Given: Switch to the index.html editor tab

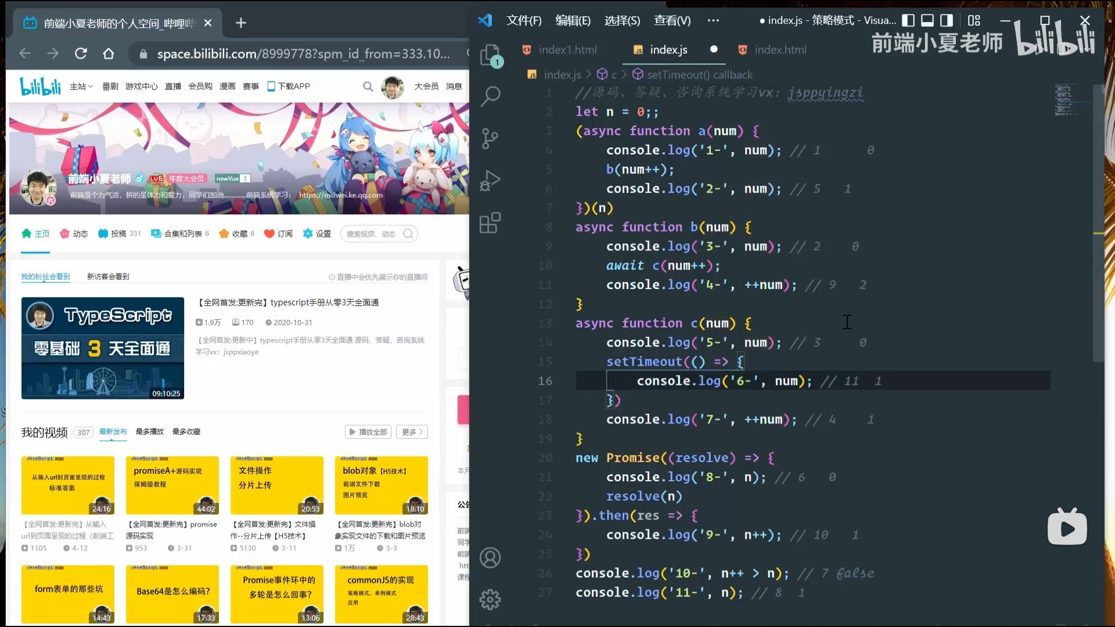Looking at the screenshot, I should click(x=780, y=50).
